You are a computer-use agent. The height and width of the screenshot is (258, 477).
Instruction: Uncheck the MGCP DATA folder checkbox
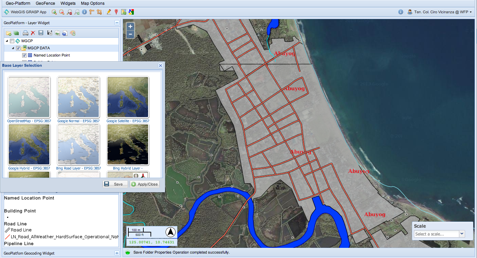pos(18,48)
